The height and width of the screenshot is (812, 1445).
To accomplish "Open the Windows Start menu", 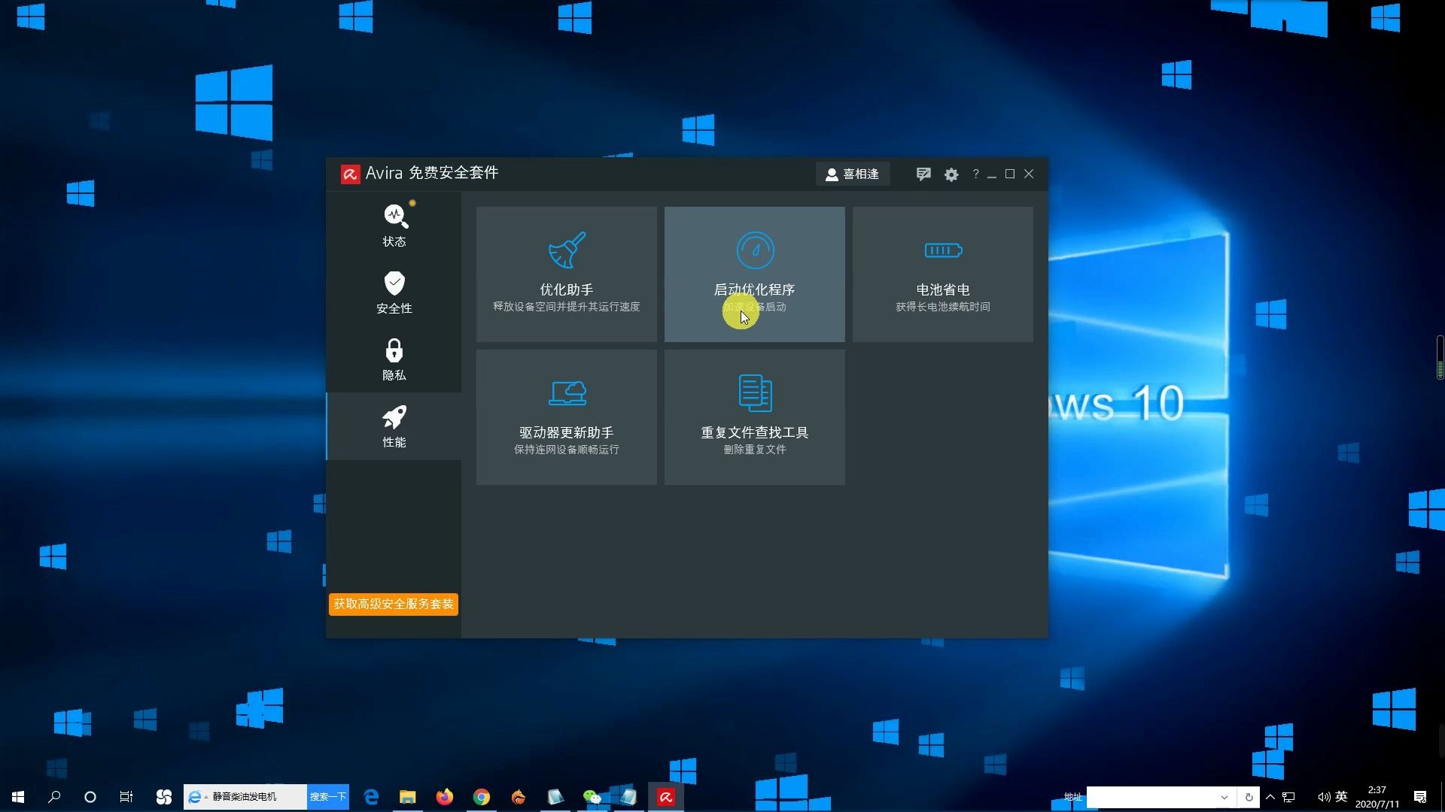I will click(x=18, y=796).
